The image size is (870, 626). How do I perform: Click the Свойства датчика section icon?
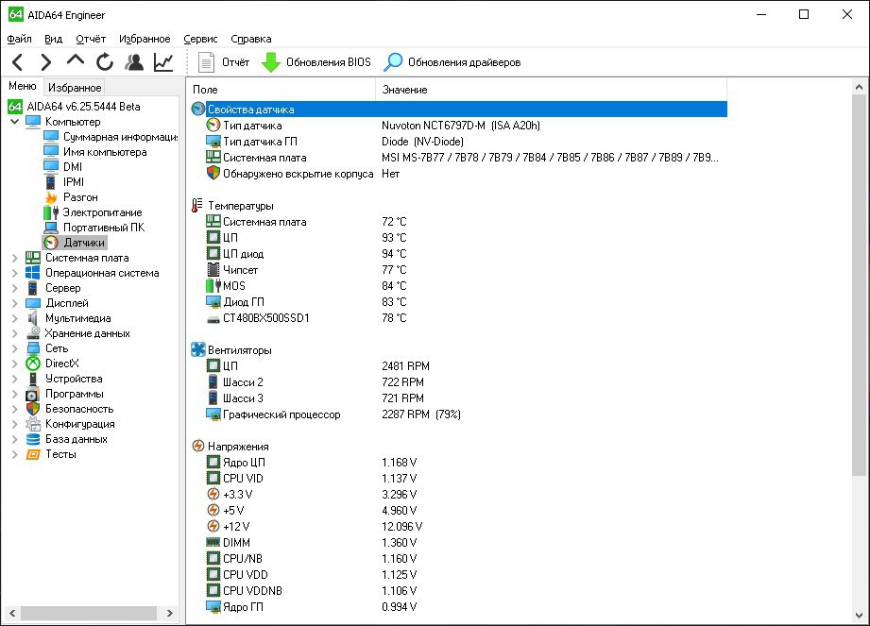click(x=198, y=109)
